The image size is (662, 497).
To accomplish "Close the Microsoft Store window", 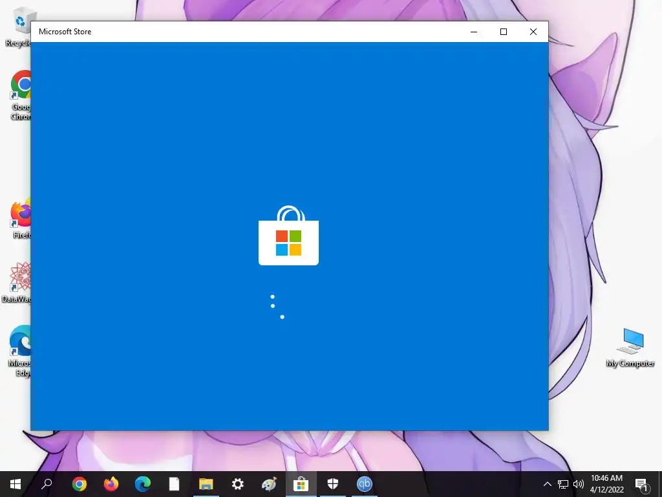I will coord(533,32).
